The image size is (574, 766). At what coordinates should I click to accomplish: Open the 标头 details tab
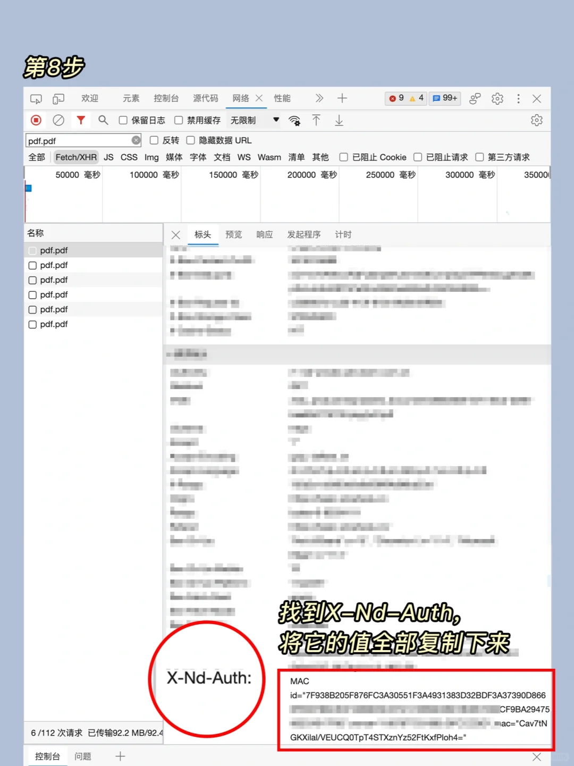coord(203,234)
